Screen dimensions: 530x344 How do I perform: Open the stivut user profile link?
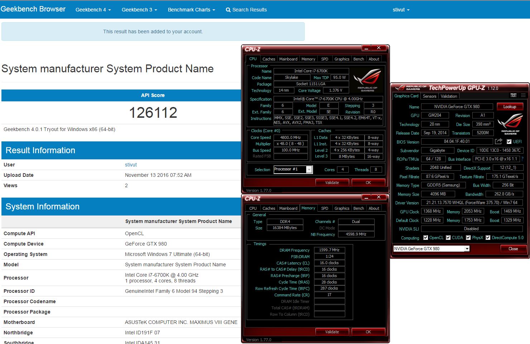131,165
